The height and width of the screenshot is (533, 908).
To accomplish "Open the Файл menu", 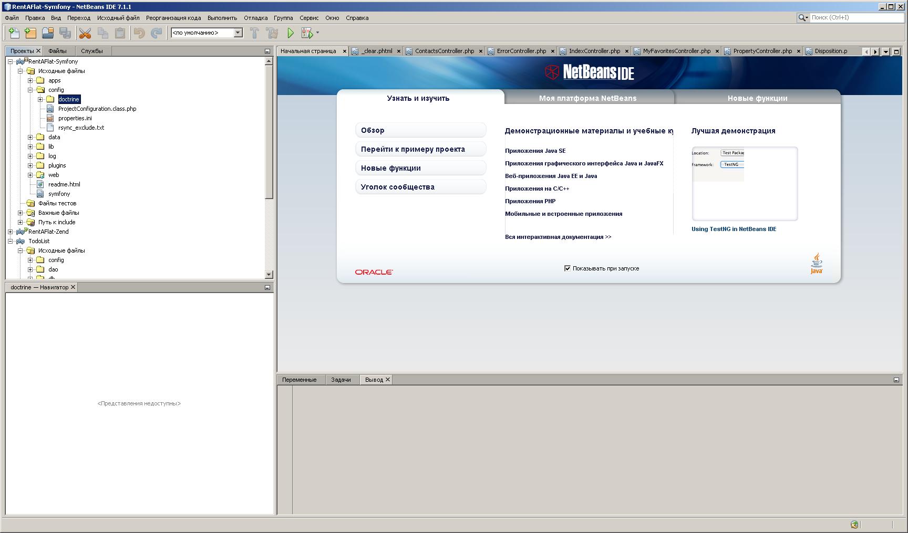I will (x=12, y=18).
